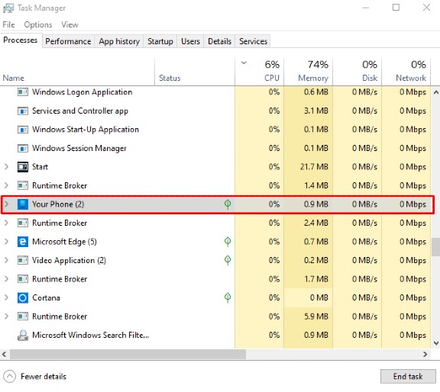440x392 pixels.
Task: Click the horizontal scrollbar right arrow
Action: pos(425,354)
